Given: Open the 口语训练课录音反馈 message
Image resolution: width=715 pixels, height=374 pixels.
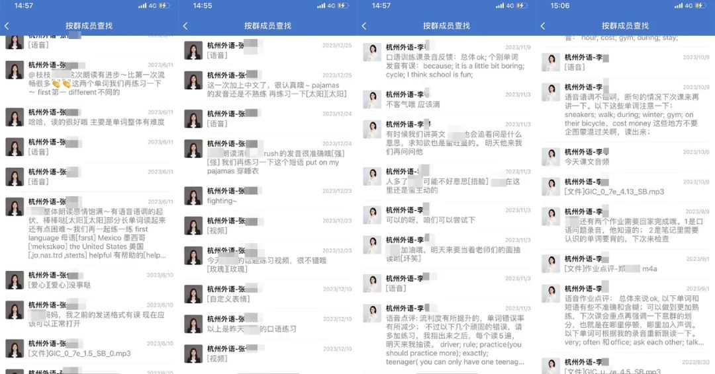Looking at the screenshot, I should click(x=447, y=61).
